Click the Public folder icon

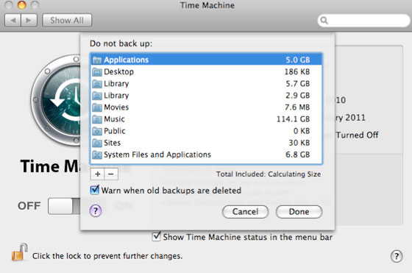pos(97,131)
